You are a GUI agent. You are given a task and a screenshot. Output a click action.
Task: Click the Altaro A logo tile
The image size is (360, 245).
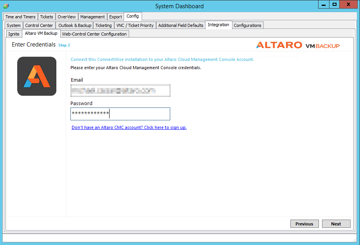tap(37, 76)
